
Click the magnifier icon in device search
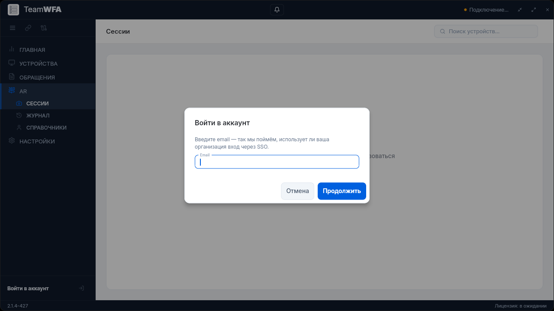[443, 32]
